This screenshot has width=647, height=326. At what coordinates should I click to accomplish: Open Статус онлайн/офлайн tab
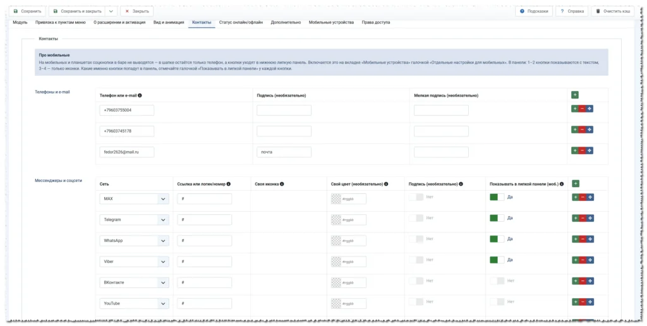(241, 23)
